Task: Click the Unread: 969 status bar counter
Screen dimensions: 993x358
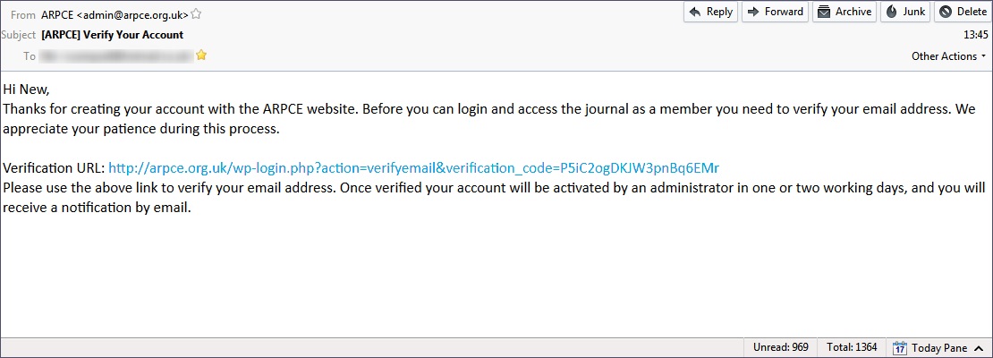Action: [x=781, y=347]
